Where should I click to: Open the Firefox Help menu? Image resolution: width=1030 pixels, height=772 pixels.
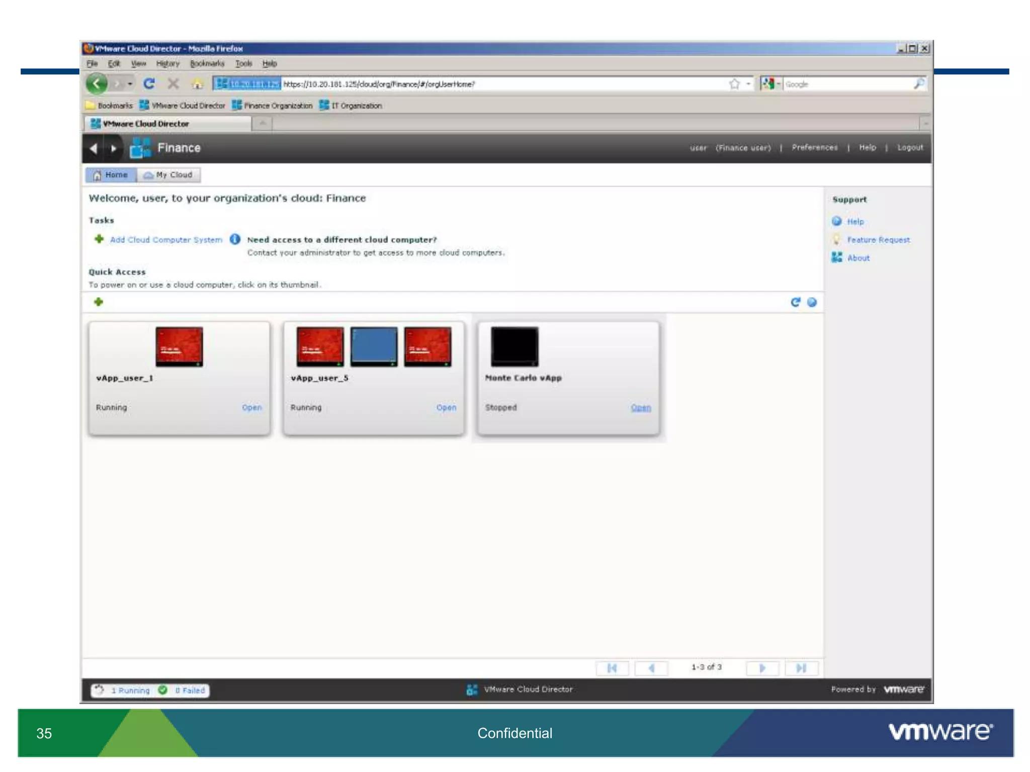(270, 63)
